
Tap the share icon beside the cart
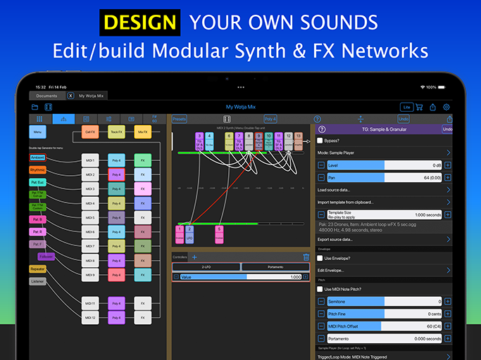tap(432, 107)
